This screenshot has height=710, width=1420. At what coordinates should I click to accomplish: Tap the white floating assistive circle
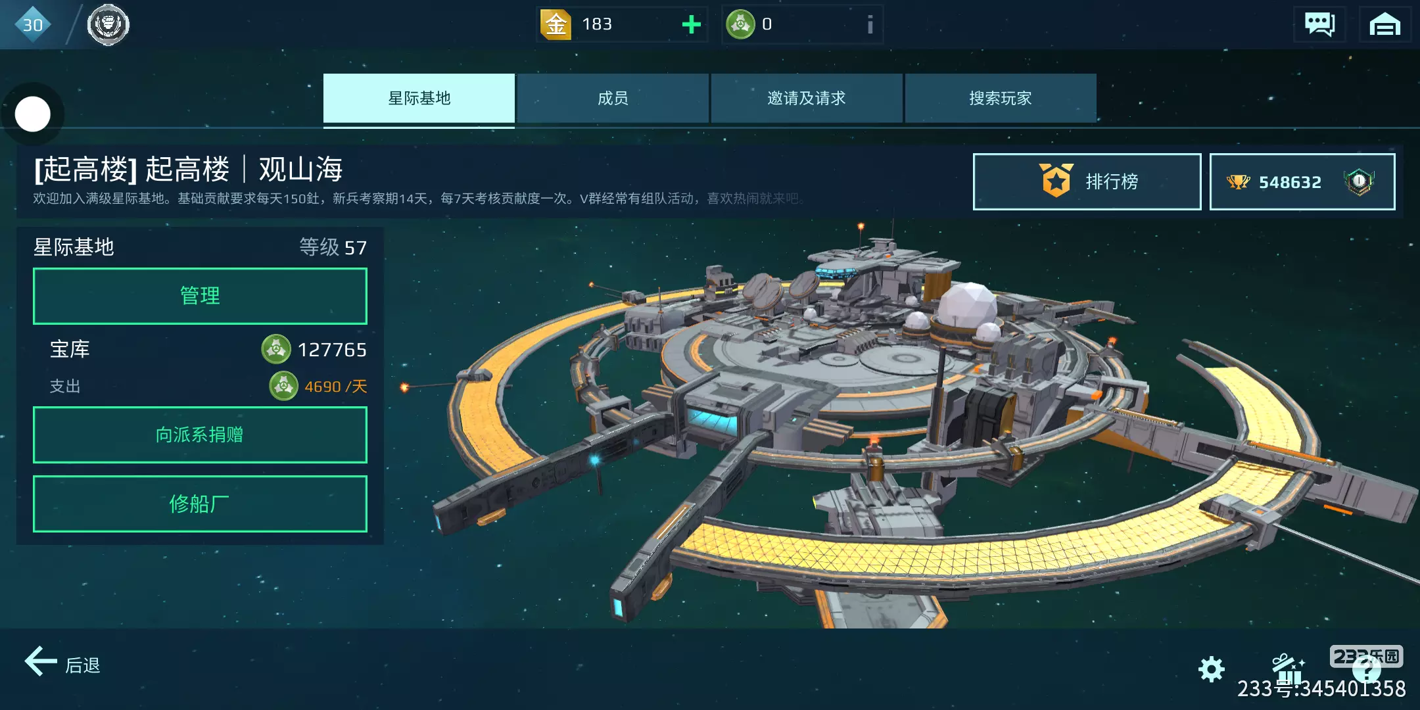[33, 114]
